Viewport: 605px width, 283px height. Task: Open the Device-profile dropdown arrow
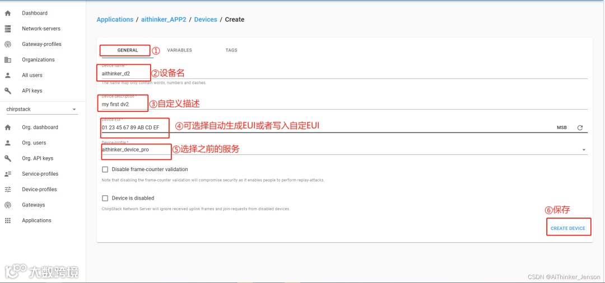click(583, 150)
